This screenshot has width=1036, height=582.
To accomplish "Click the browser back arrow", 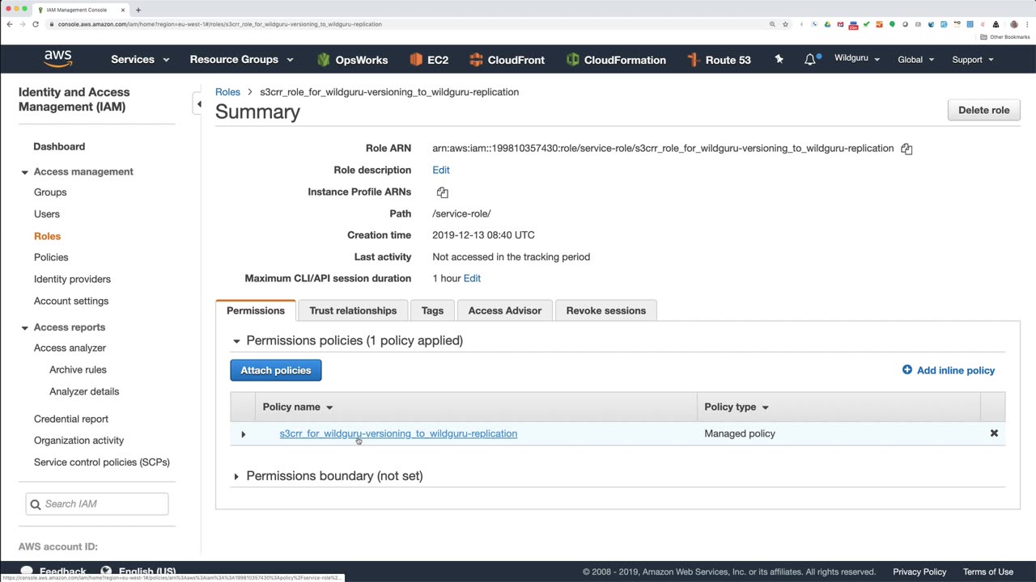I will point(10,24).
